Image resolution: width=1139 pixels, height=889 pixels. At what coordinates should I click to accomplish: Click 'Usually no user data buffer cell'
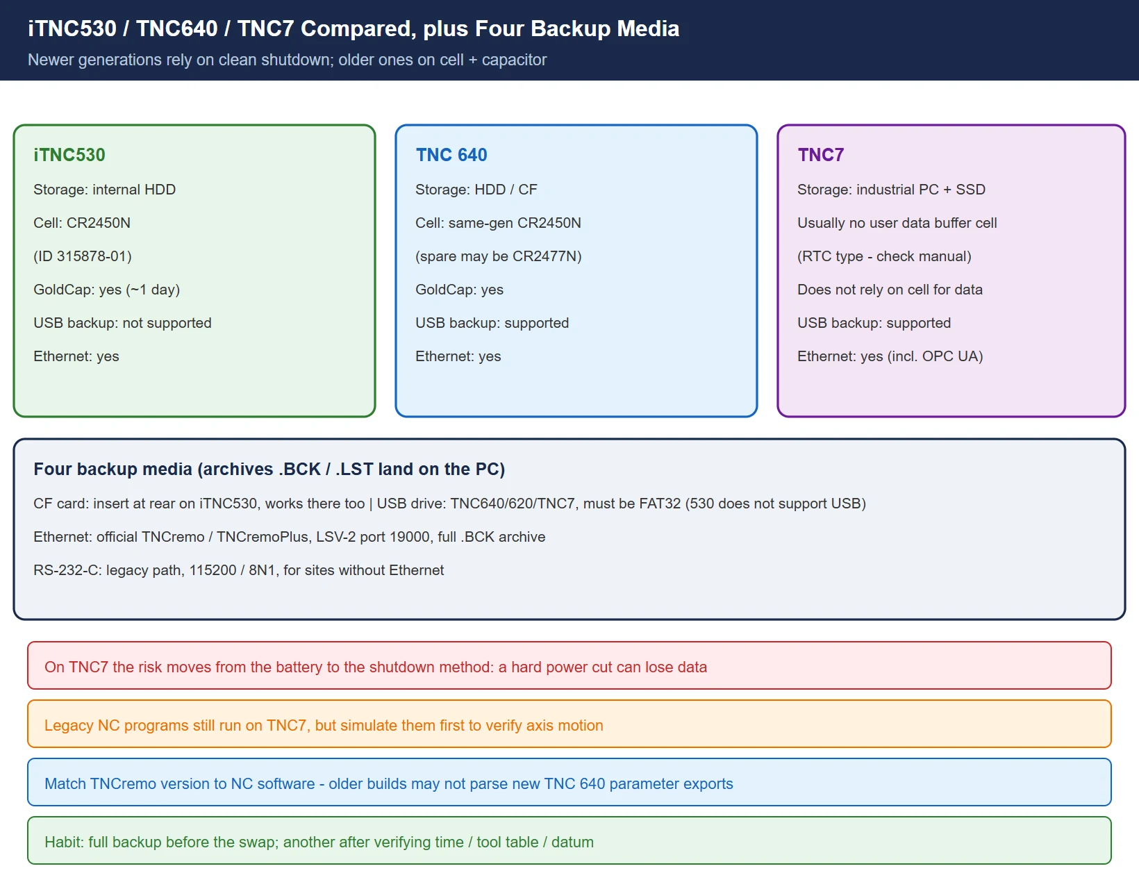[x=897, y=223]
